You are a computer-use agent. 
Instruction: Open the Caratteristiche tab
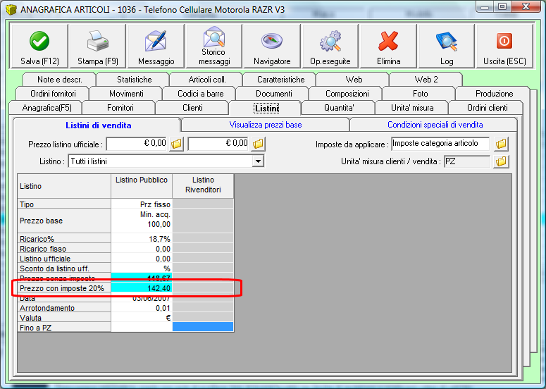[x=280, y=80]
